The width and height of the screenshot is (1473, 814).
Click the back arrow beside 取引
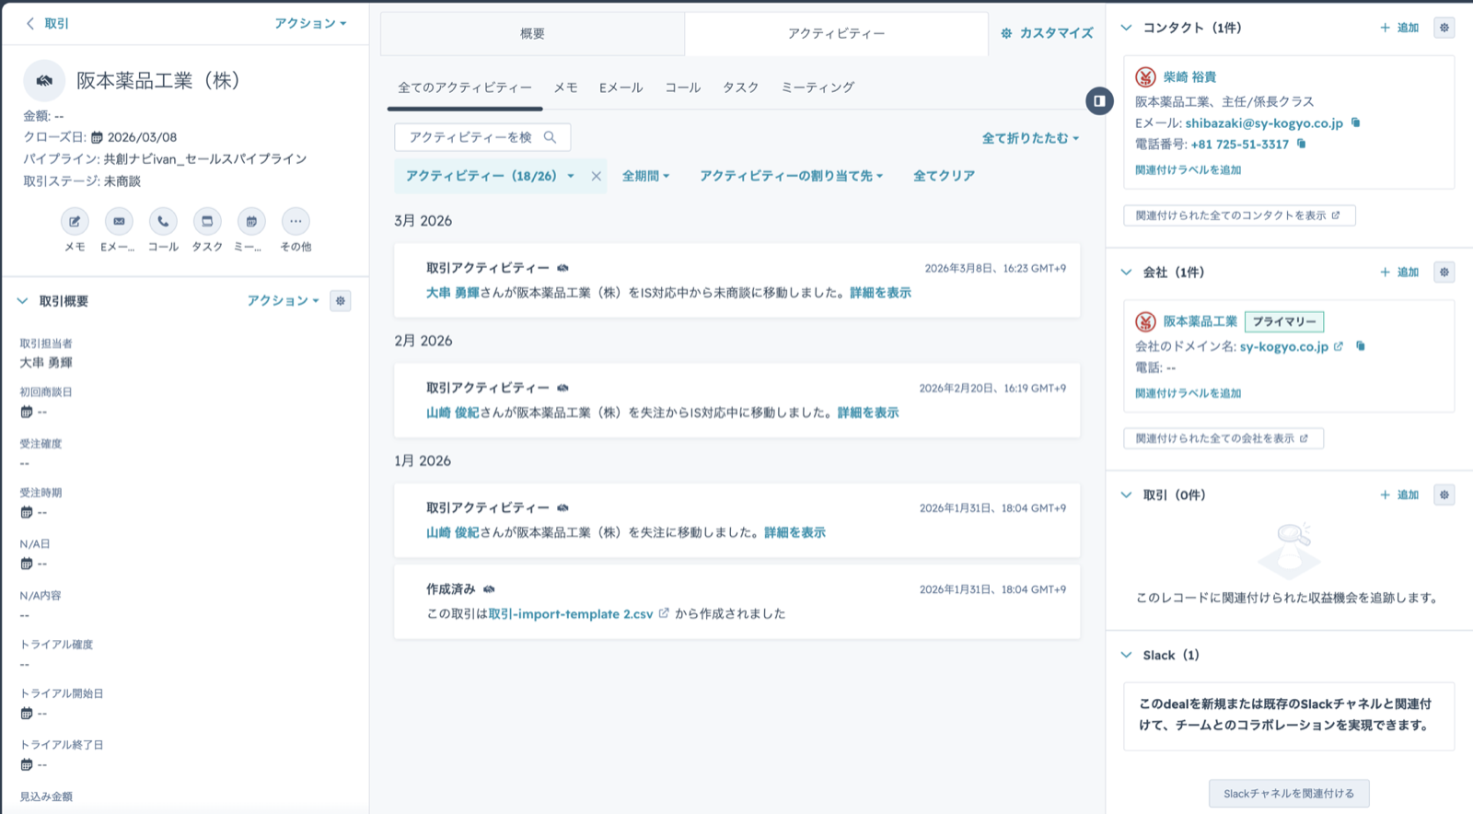pyautogui.click(x=29, y=24)
